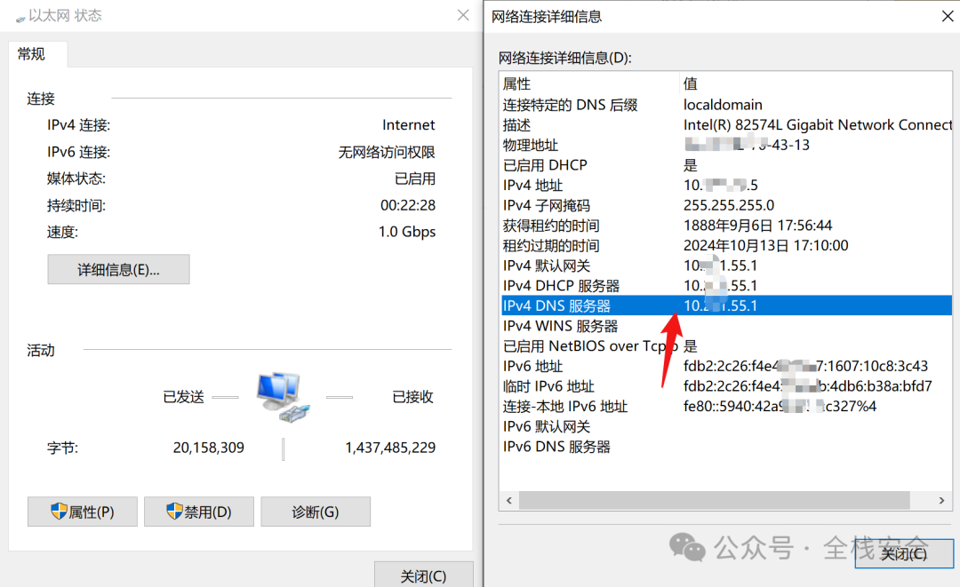Select the 已启用 DHCP row

click(726, 165)
